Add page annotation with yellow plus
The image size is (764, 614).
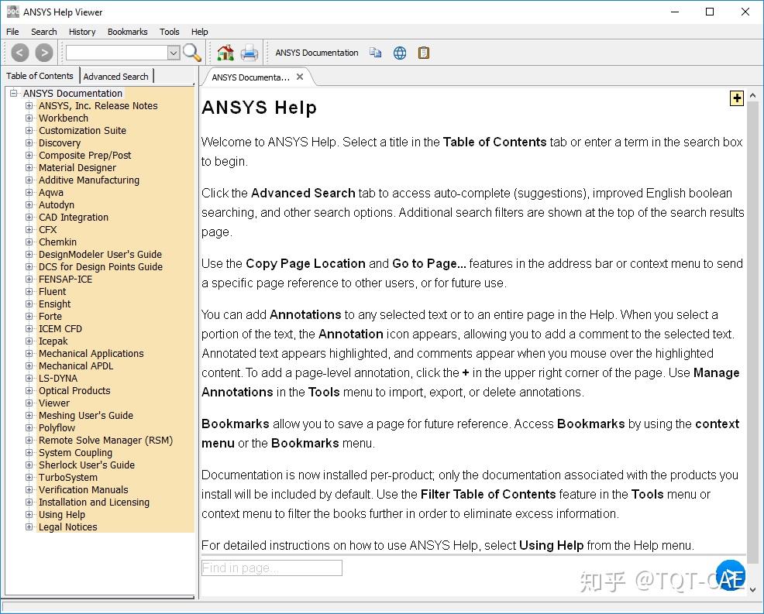[736, 98]
